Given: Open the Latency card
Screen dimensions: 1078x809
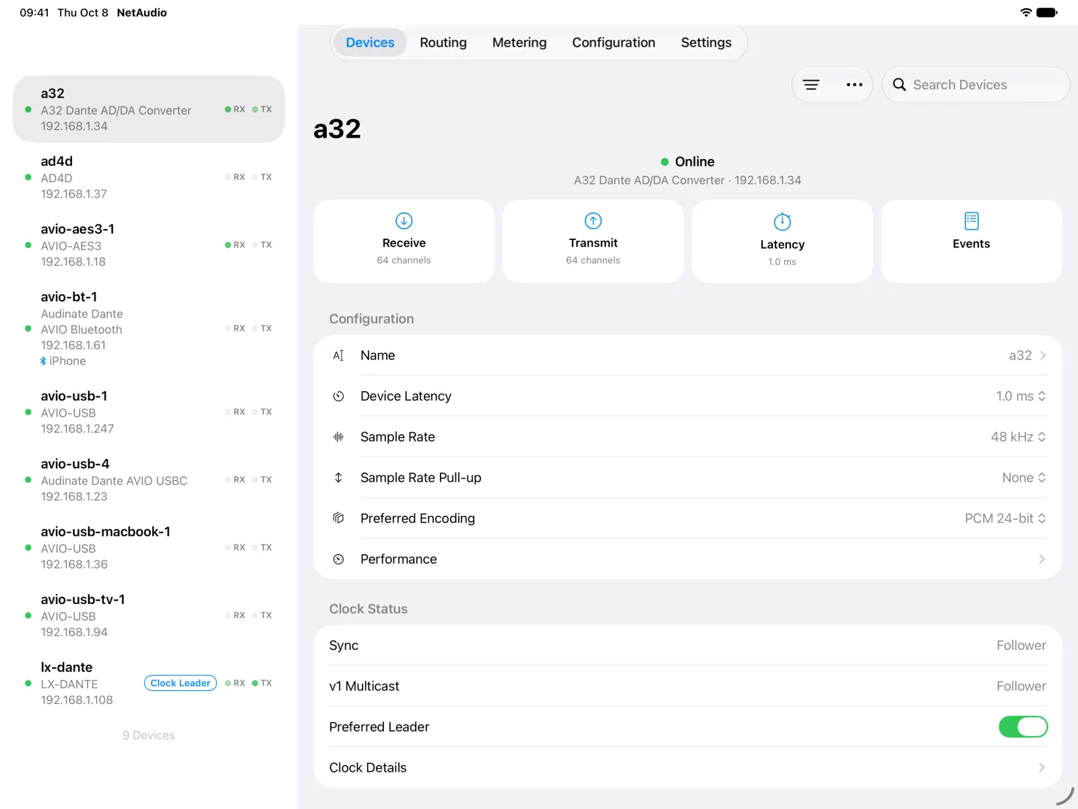Looking at the screenshot, I should click(x=782, y=241).
